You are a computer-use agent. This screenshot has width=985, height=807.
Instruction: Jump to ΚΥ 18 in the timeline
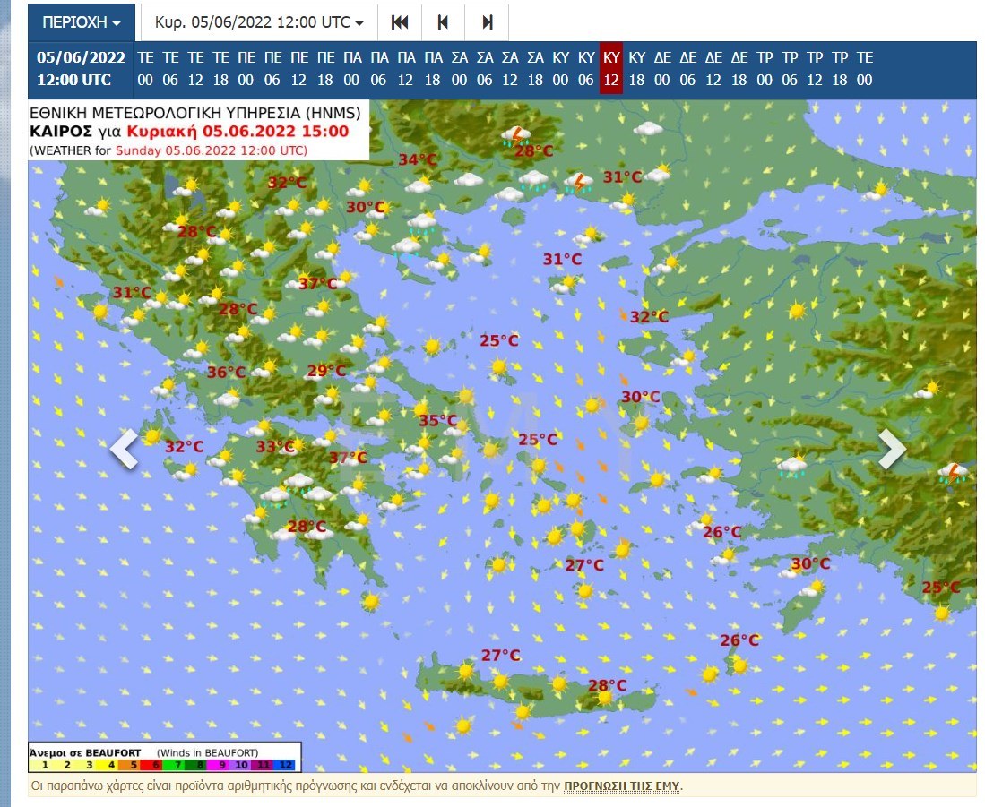637,69
